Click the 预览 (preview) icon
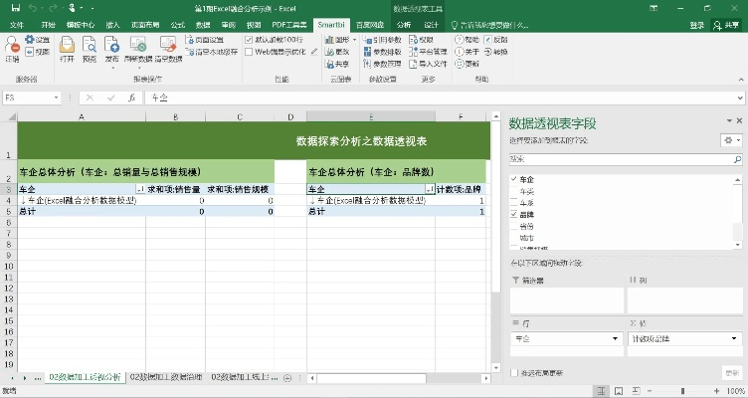The width and height of the screenshot is (748, 398). pos(90,48)
